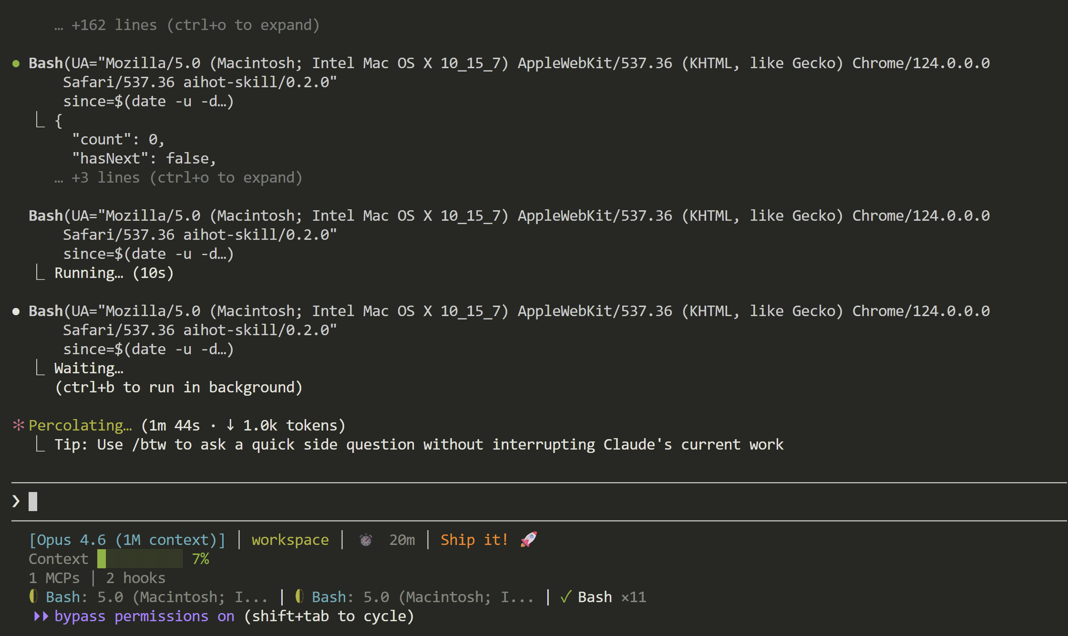Click the white bullet beside third Bash command
The width and height of the screenshot is (1068, 636).
16,311
